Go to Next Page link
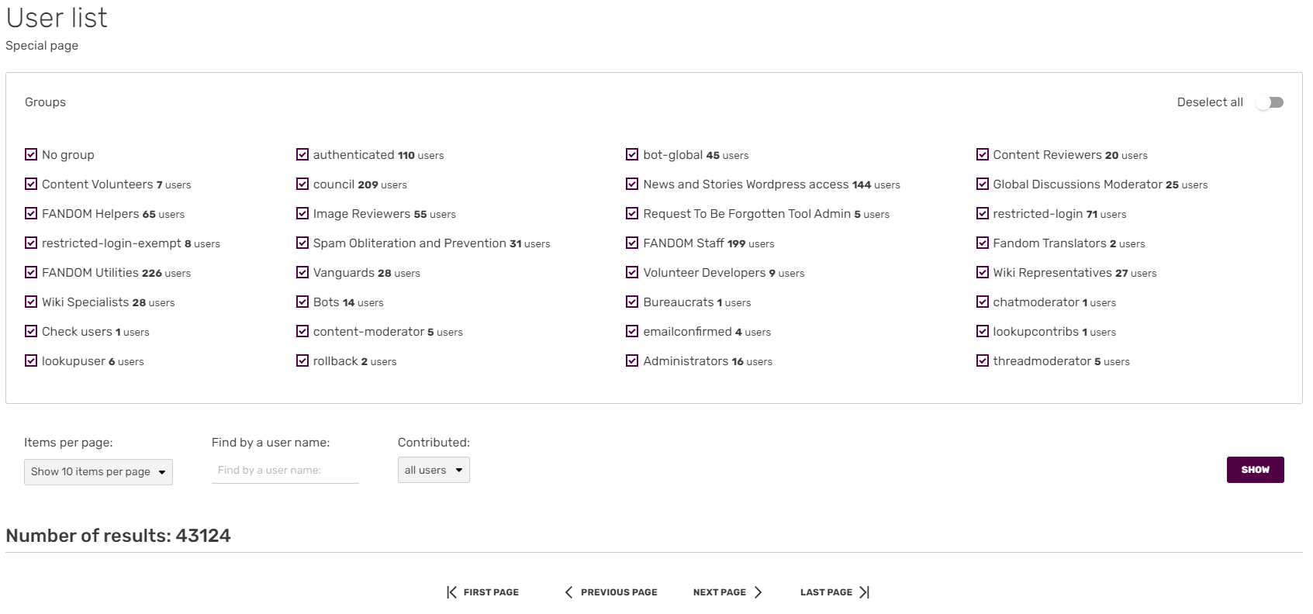 click(x=720, y=592)
